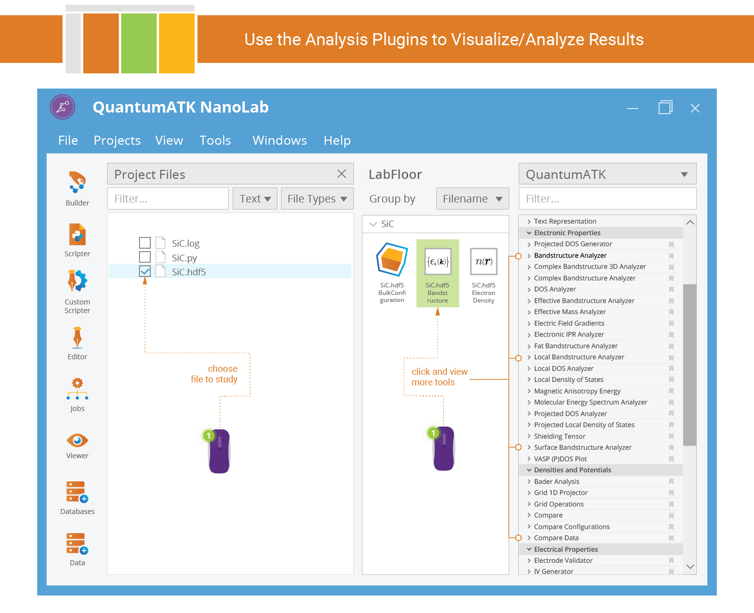Click the SiC.log file icon
The height and width of the screenshot is (613, 754).
pyautogui.click(x=160, y=243)
